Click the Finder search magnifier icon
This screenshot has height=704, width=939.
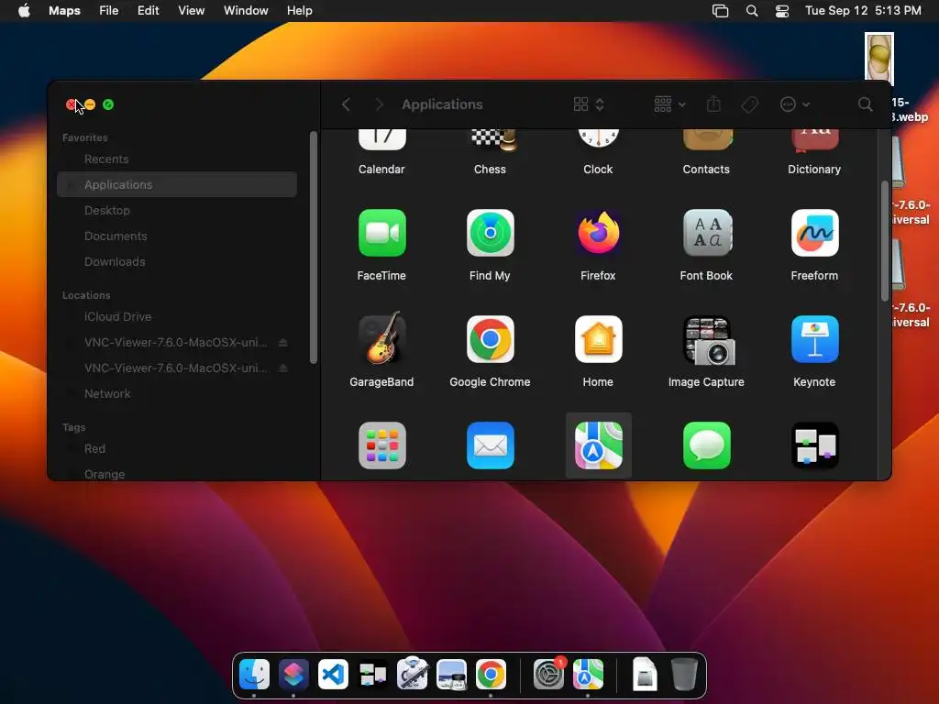[865, 104]
